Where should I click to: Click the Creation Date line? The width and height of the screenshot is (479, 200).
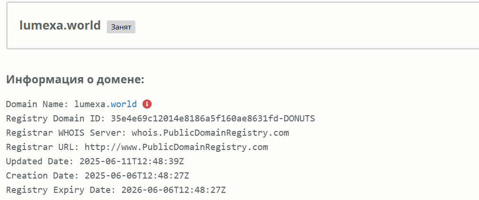click(97, 176)
